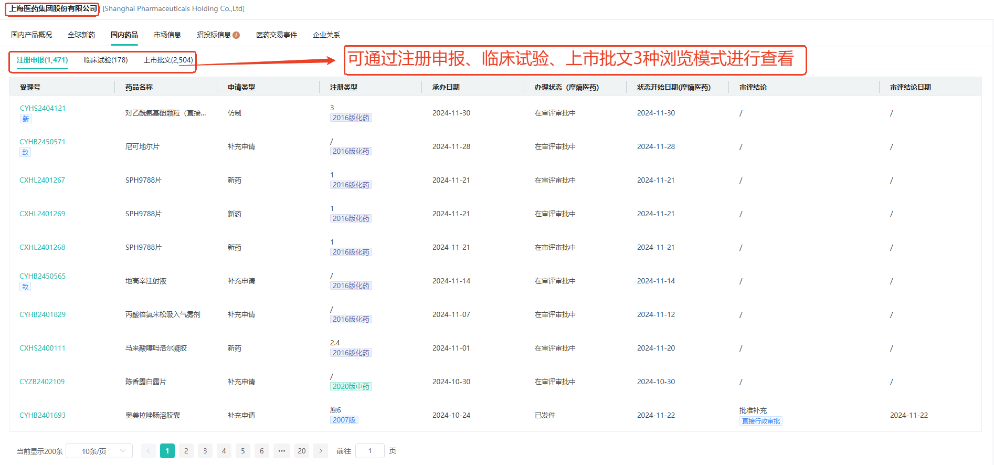This screenshot has height=465, width=994.
Task: Click the 2007版 tag
Action: pyautogui.click(x=344, y=420)
